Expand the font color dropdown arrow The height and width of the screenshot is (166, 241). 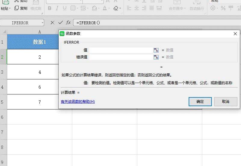coord(109,8)
